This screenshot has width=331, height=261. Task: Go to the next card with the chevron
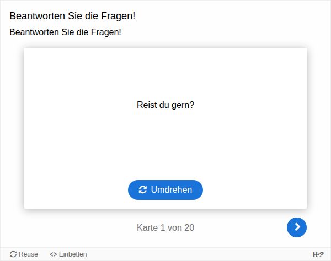click(297, 227)
